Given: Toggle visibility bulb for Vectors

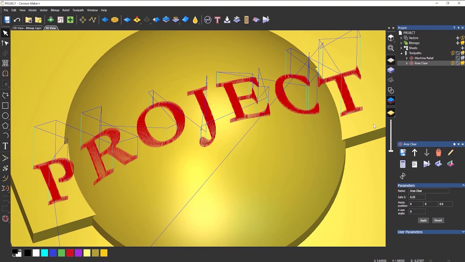Looking at the screenshot, I should tap(462, 38).
